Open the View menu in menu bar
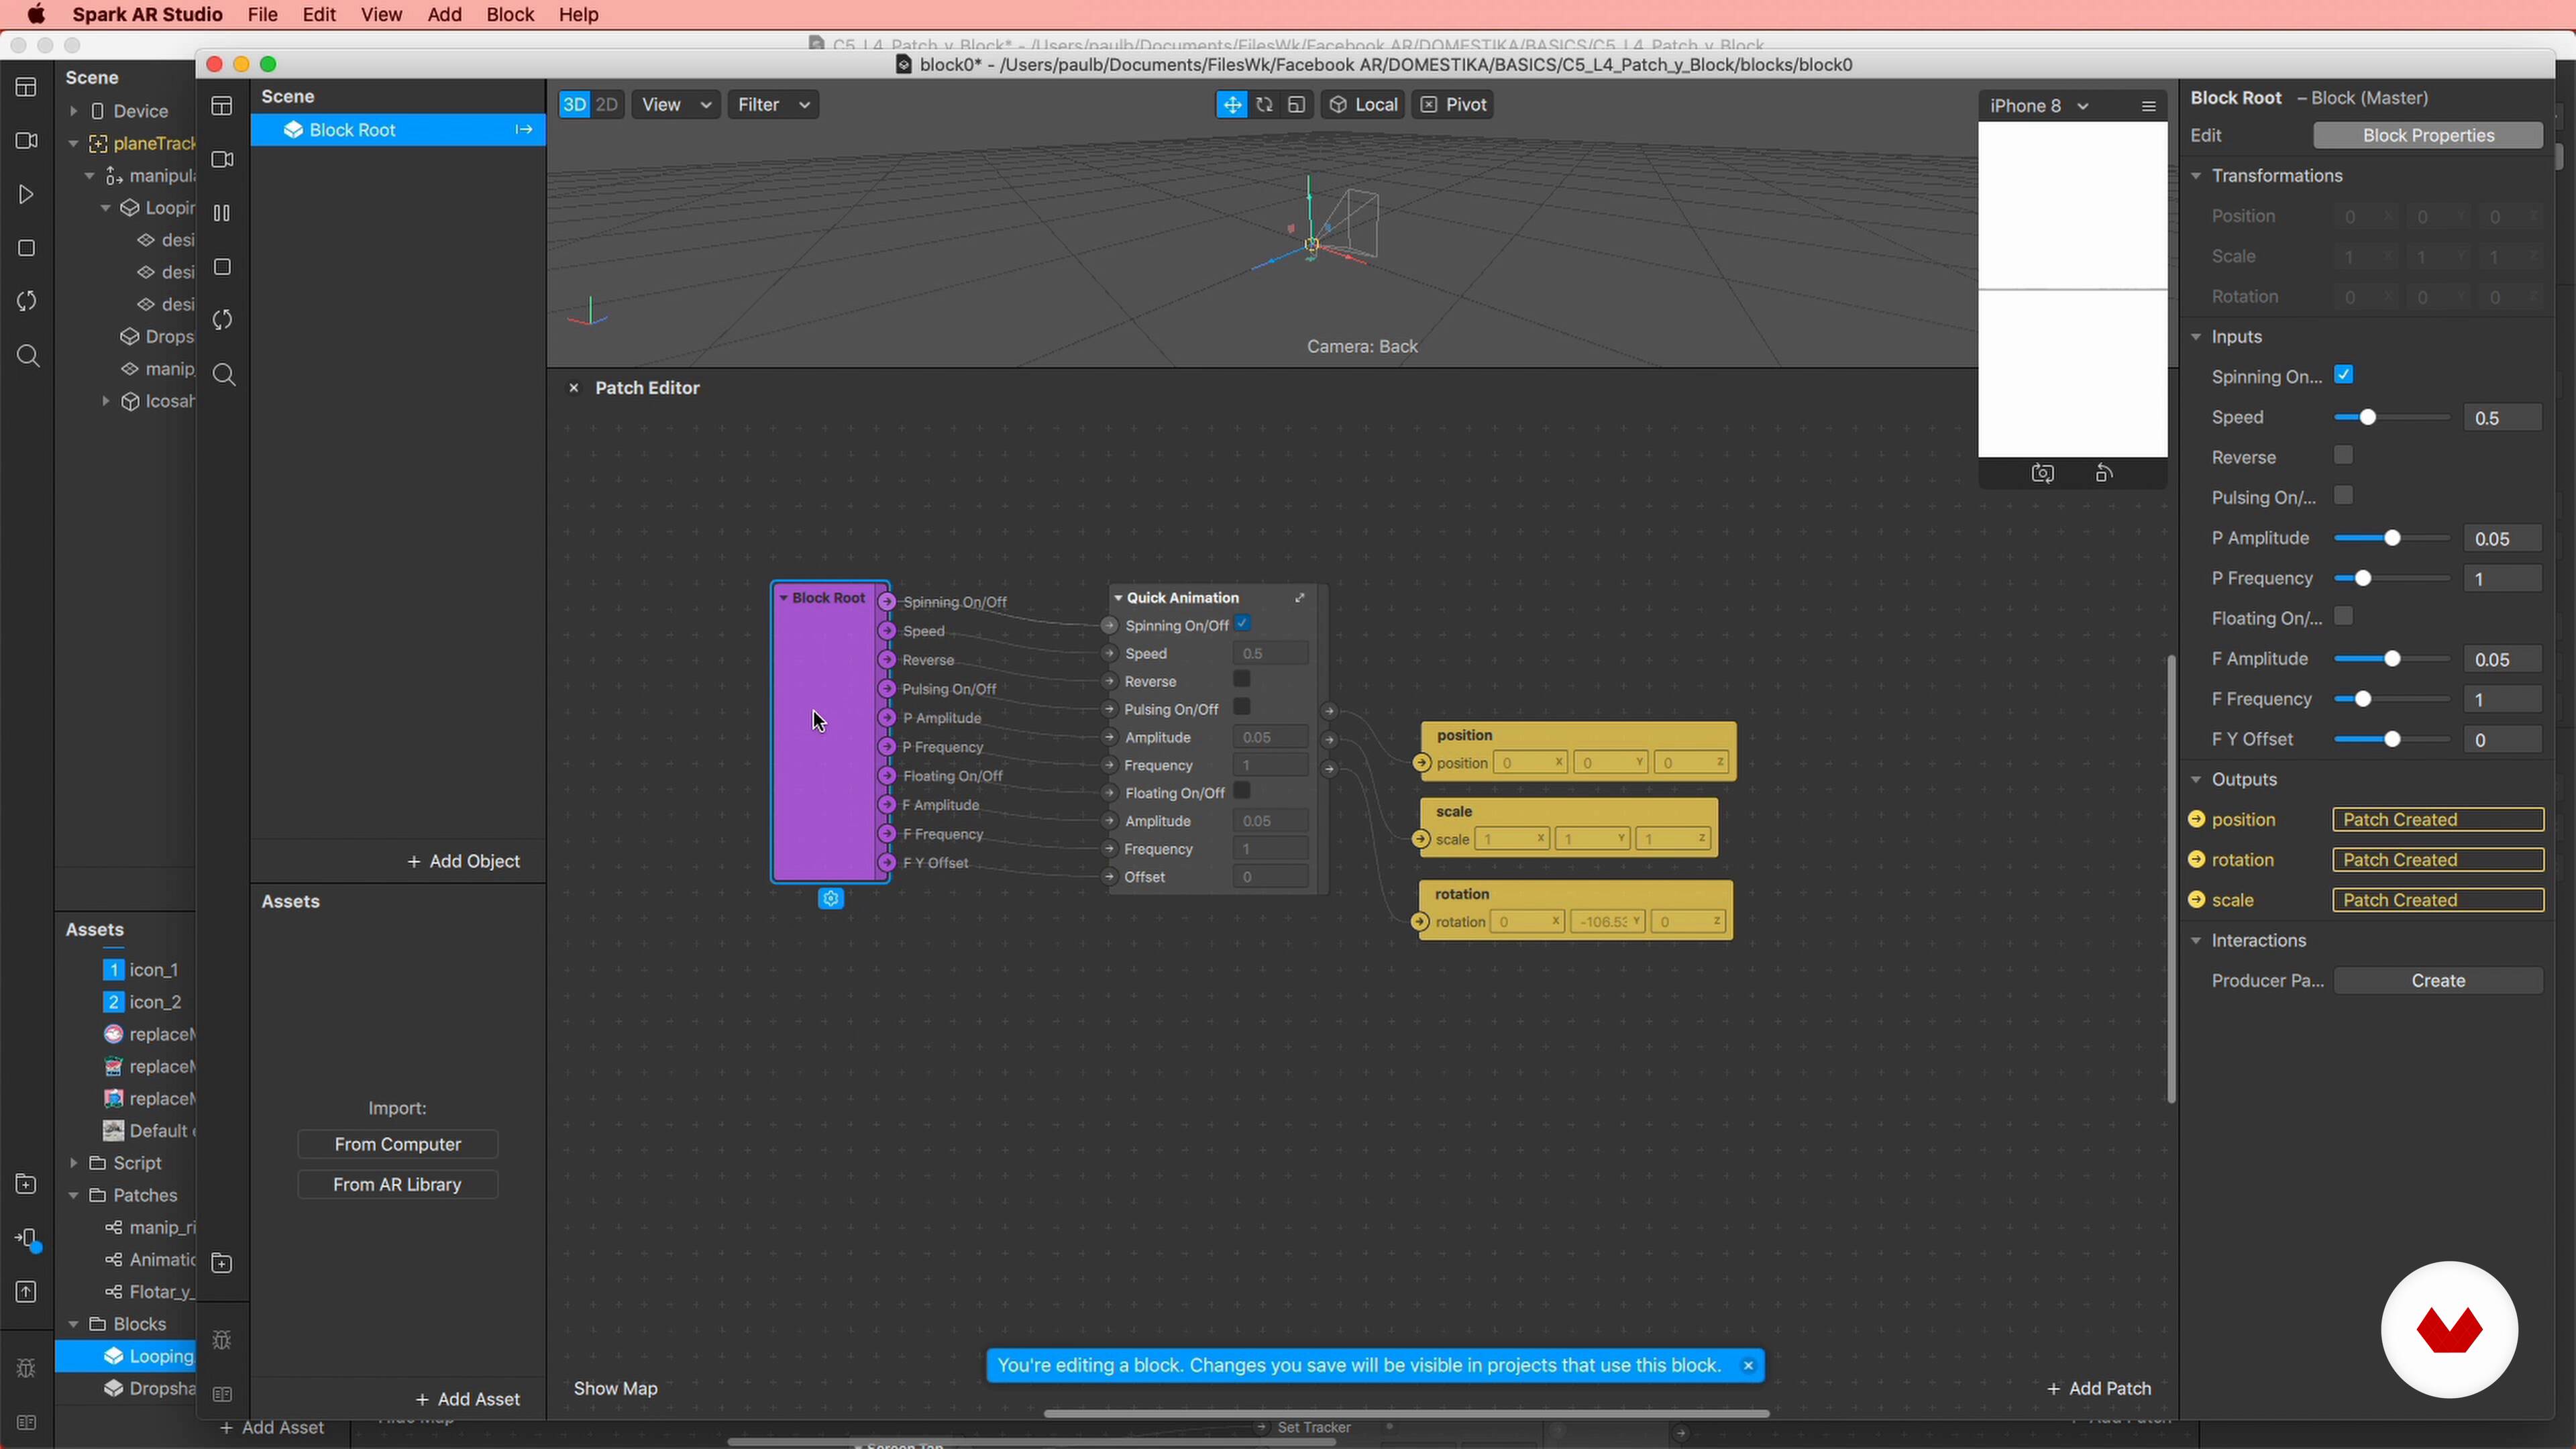Image resolution: width=2576 pixels, height=1449 pixels. point(381,15)
